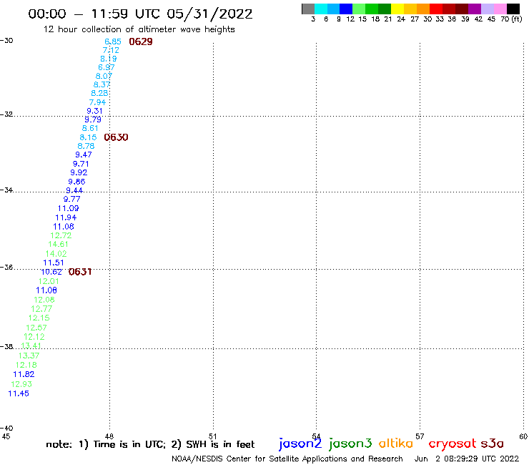This screenshot has width=529, height=465.
Task: Click the 10.62 value beside 0631
Action: [x=51, y=272]
